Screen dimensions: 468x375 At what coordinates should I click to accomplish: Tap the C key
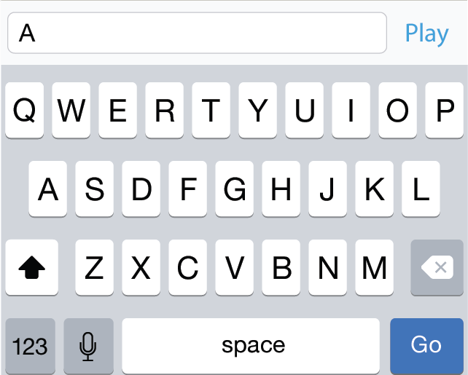pyautogui.click(x=188, y=267)
